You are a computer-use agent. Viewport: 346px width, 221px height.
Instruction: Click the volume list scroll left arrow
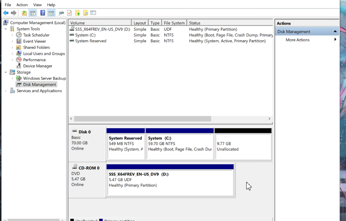pos(71,118)
